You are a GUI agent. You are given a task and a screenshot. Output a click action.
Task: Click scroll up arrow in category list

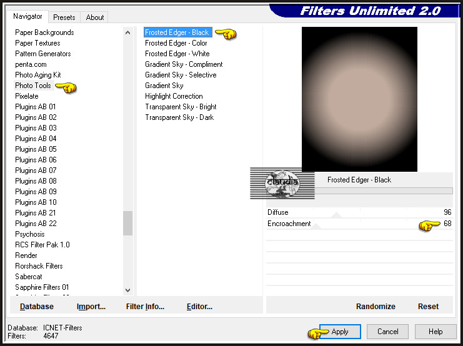pyautogui.click(x=127, y=32)
